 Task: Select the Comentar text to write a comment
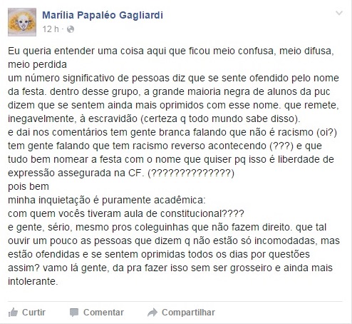[103, 313]
